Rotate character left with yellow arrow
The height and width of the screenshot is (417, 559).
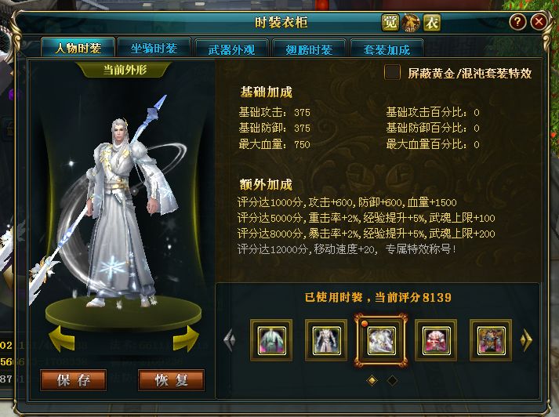62,339
